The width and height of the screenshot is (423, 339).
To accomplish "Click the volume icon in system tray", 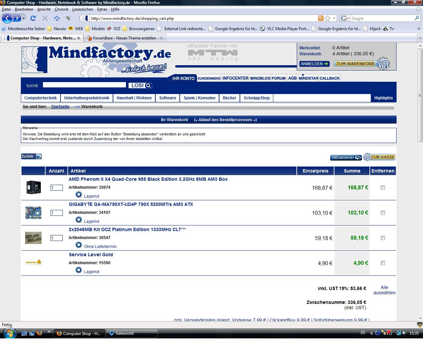I will pos(404,333).
